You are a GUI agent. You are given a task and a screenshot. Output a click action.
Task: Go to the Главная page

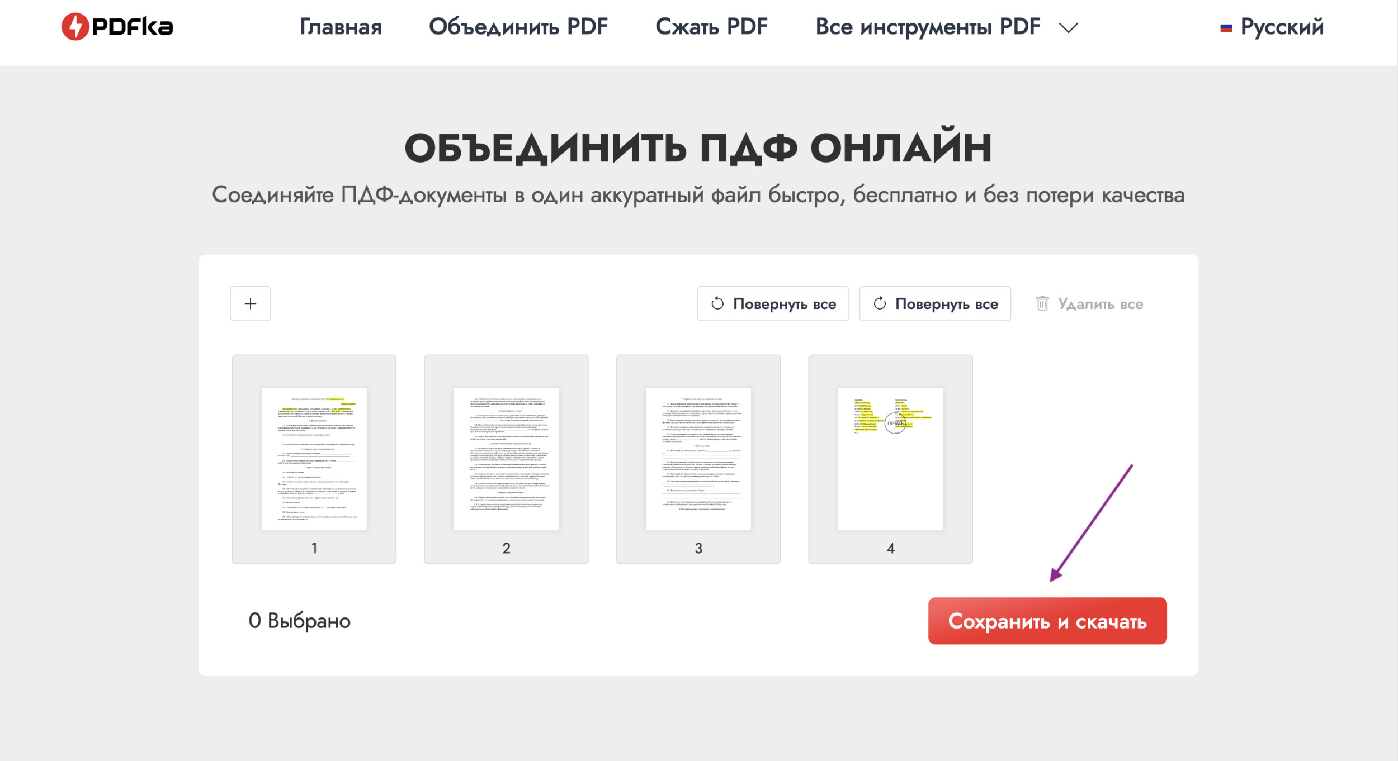(x=341, y=27)
